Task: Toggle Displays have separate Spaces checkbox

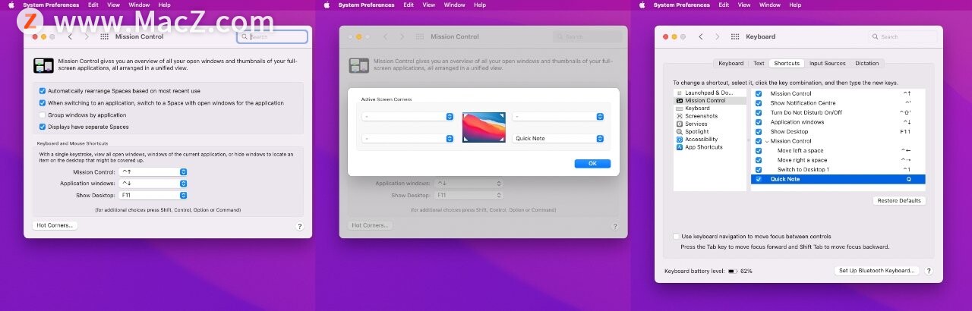Action: [42, 127]
